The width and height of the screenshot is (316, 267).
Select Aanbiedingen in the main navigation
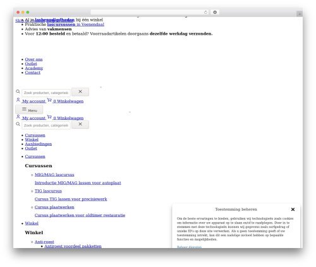click(x=39, y=144)
